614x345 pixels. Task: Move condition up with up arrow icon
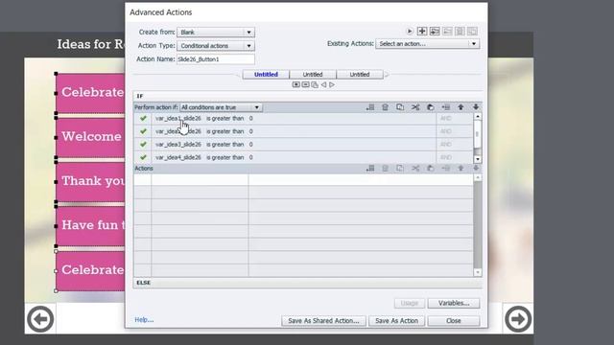(x=460, y=107)
